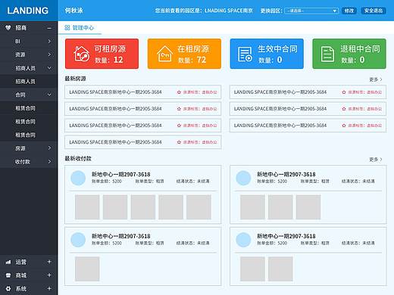This screenshot has height=295, width=394.
Task: Click star icon on first right listing
Action: [344, 92]
